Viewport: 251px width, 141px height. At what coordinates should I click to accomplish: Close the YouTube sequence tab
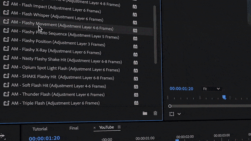[x=94, y=128]
